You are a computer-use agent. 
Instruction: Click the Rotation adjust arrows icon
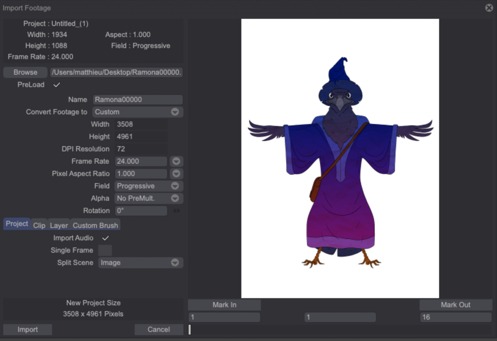(x=176, y=211)
